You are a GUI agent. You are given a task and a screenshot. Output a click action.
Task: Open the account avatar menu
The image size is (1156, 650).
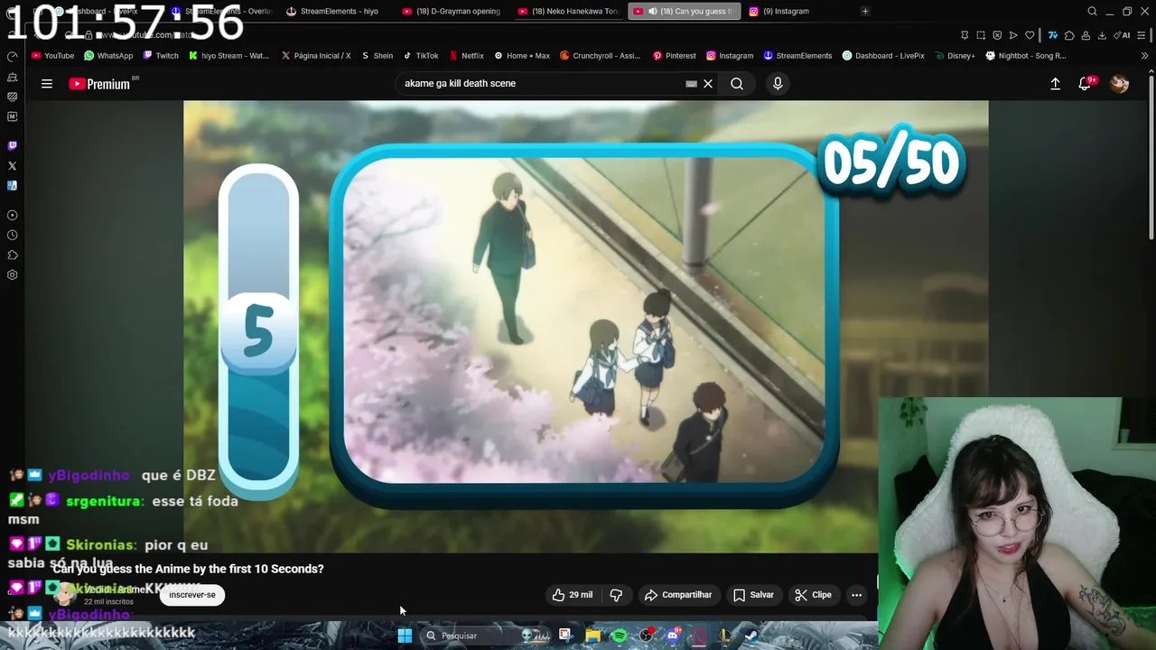click(x=1120, y=84)
